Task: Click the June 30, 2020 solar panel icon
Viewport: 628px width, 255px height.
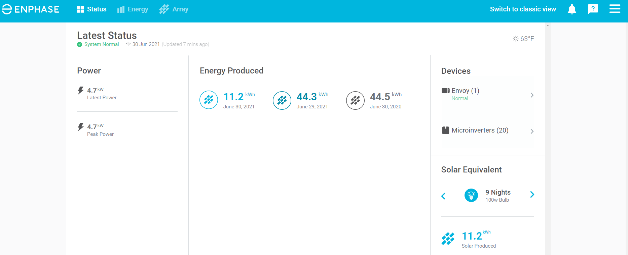Action: tap(355, 100)
